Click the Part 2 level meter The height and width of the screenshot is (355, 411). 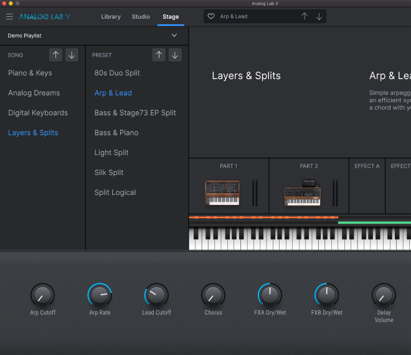(335, 193)
